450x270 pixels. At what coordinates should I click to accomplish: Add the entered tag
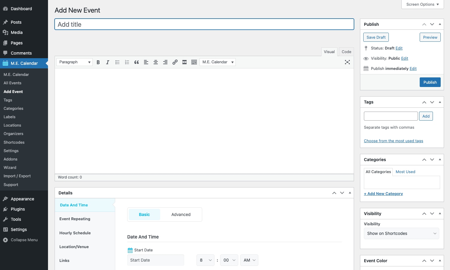click(x=426, y=116)
